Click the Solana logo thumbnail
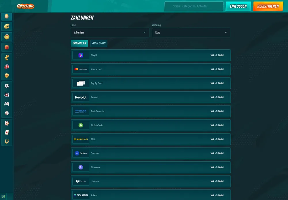The width and height of the screenshot is (288, 200). pos(81,195)
